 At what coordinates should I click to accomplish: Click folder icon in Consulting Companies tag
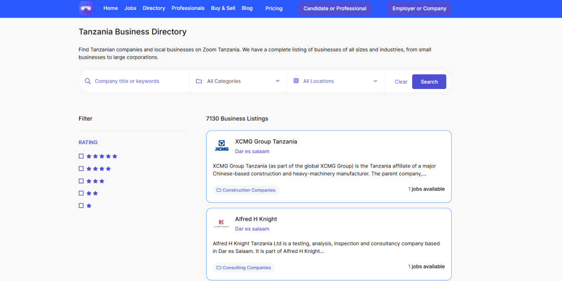pos(219,268)
